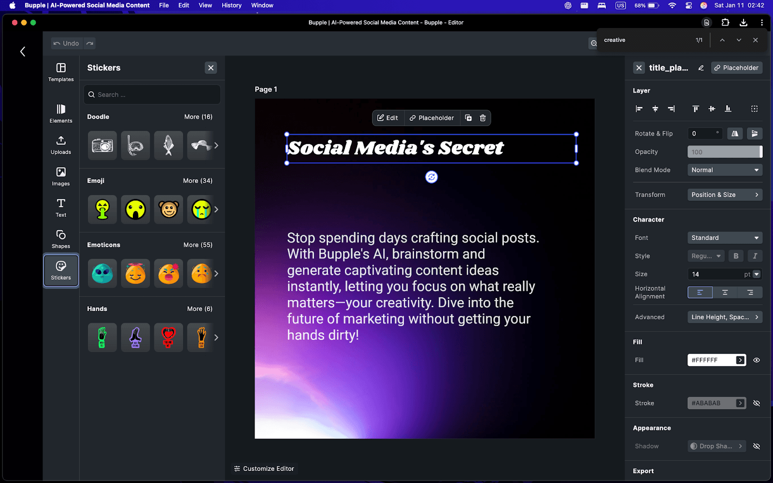Open the Text panel

pyautogui.click(x=61, y=208)
